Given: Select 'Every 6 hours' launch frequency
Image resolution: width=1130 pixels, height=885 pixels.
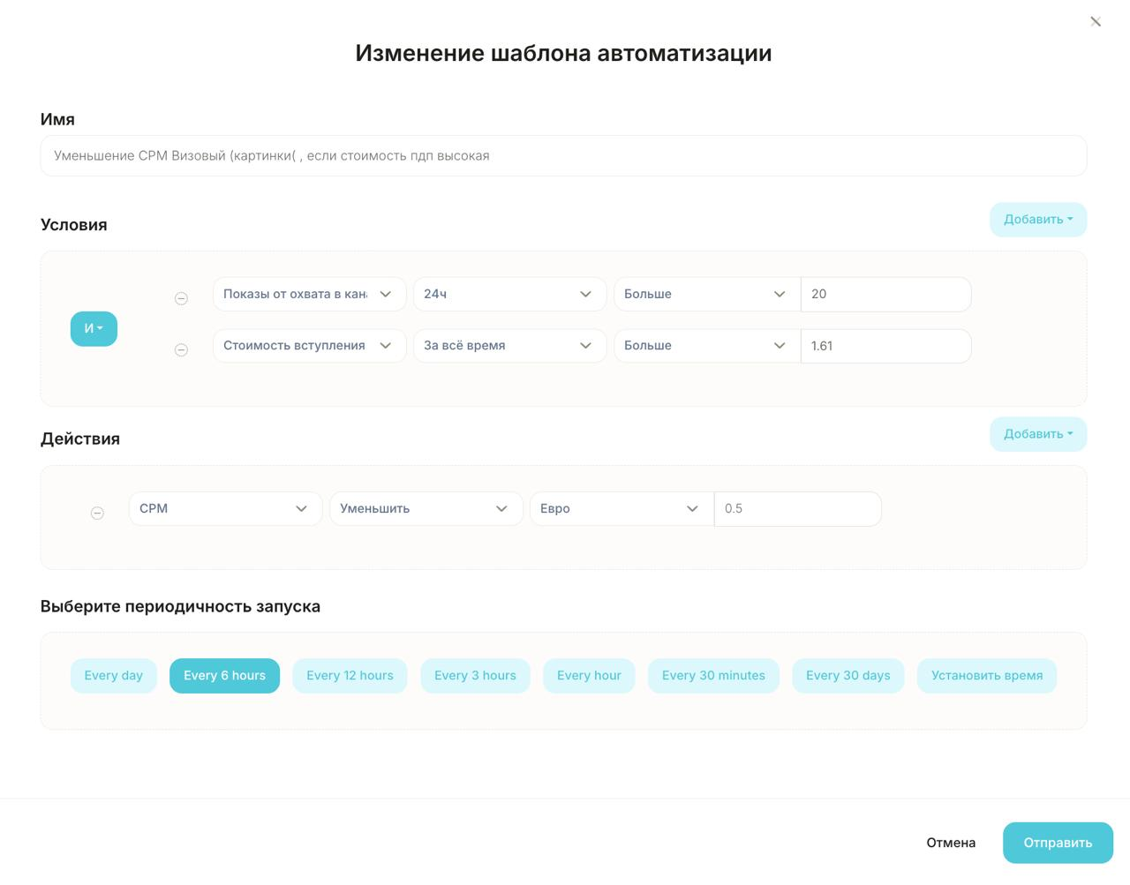Looking at the screenshot, I should pos(224,676).
